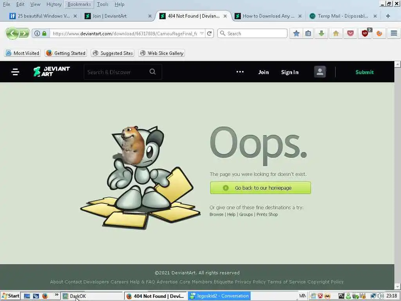Open the Edit menu
Image resolution: width=401 pixels, height=301 pixels.
[20, 4]
